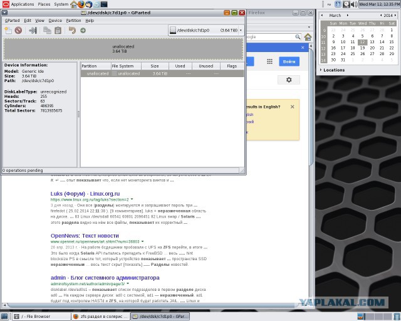Image resolution: width=401 pixels, height=321 pixels.
Task: Click the network status panel icon
Action: [338, 4]
